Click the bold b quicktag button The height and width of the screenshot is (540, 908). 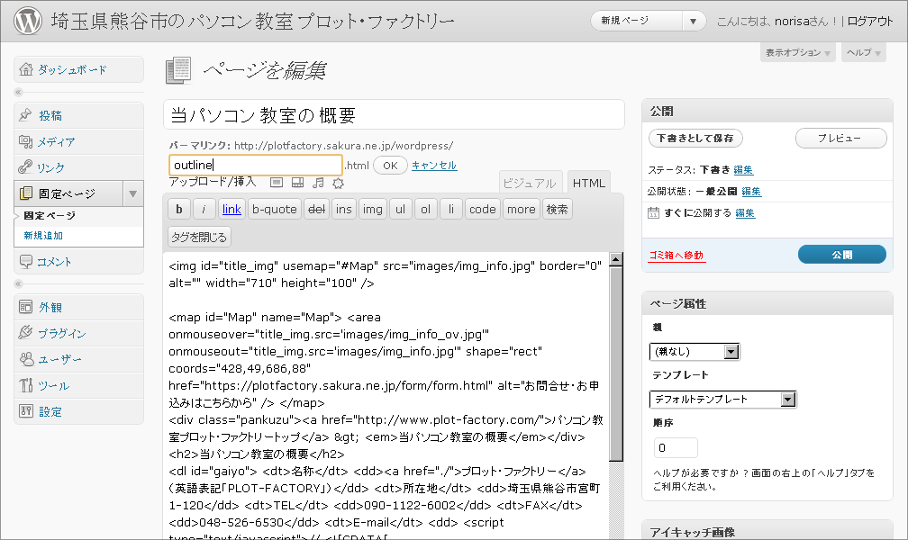(179, 209)
